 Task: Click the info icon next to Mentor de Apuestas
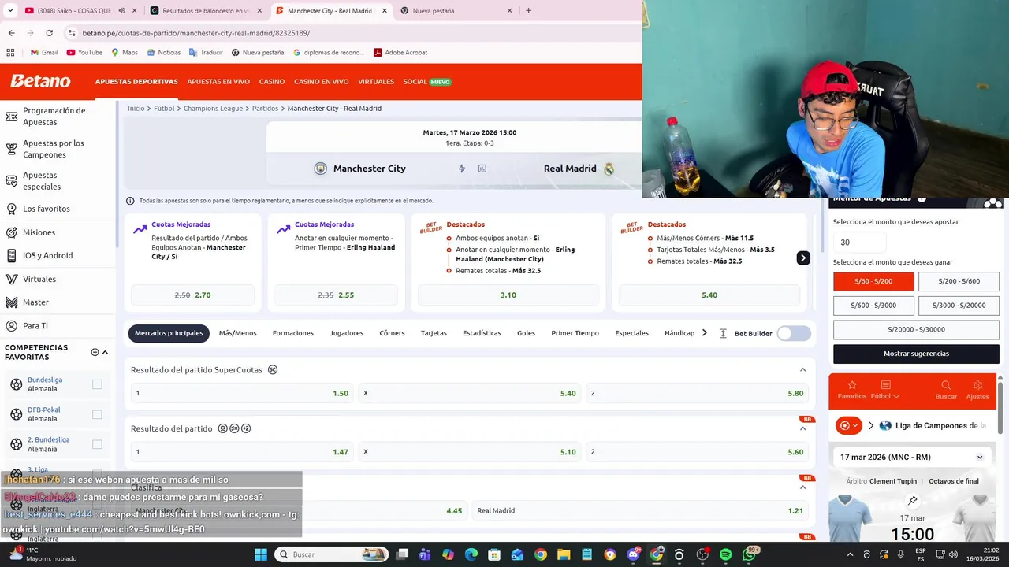922,199
